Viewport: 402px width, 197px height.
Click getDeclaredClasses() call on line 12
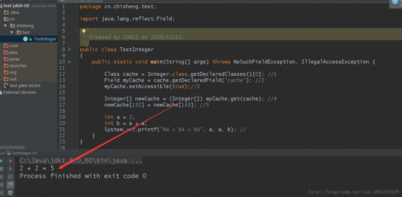[x=221, y=74]
